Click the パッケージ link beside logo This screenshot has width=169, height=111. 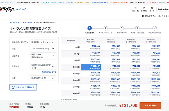pos(21,9)
